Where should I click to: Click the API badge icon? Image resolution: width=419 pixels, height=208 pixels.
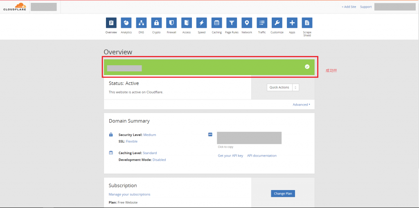point(210,135)
